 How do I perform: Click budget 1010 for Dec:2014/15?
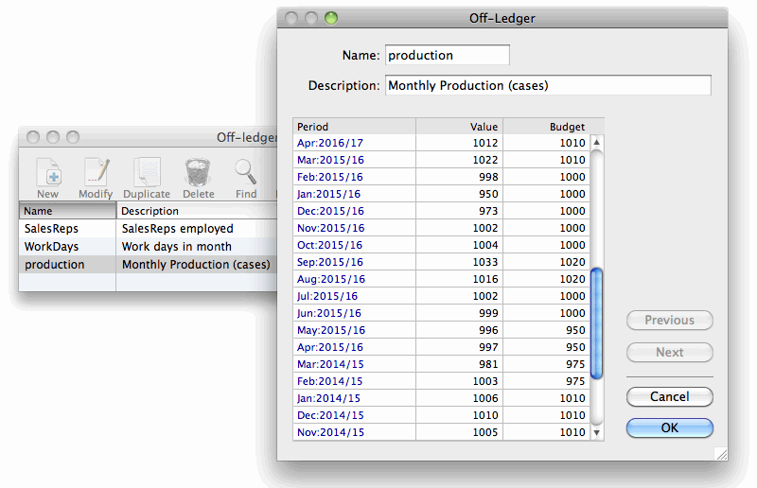click(x=547, y=415)
